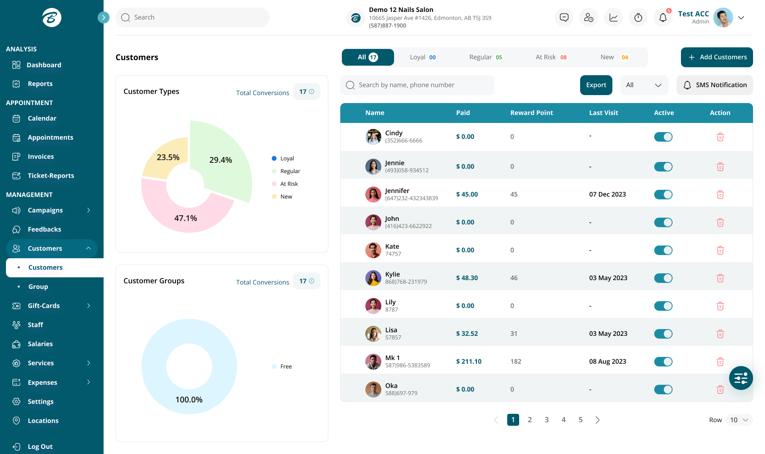The height and width of the screenshot is (454, 765).
Task: Open the All filter dropdown above the table
Action: tap(644, 85)
